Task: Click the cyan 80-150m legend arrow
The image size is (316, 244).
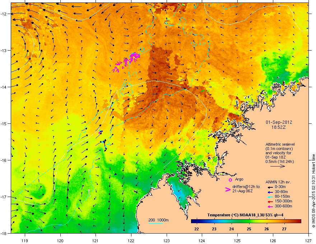Action: (x=270, y=197)
